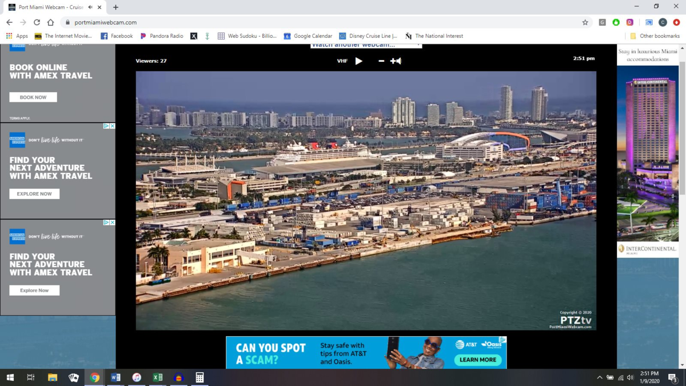Open the Facebook bookmark
Screen dimensions: 686x386
117,36
